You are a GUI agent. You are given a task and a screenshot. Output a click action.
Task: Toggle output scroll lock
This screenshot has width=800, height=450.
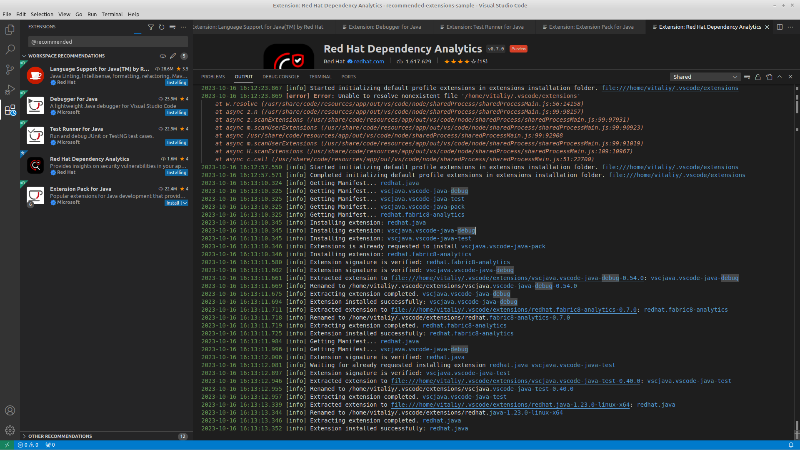pyautogui.click(x=758, y=77)
